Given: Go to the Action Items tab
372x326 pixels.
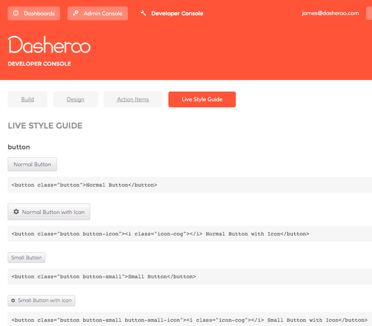Looking at the screenshot, I should tap(133, 99).
